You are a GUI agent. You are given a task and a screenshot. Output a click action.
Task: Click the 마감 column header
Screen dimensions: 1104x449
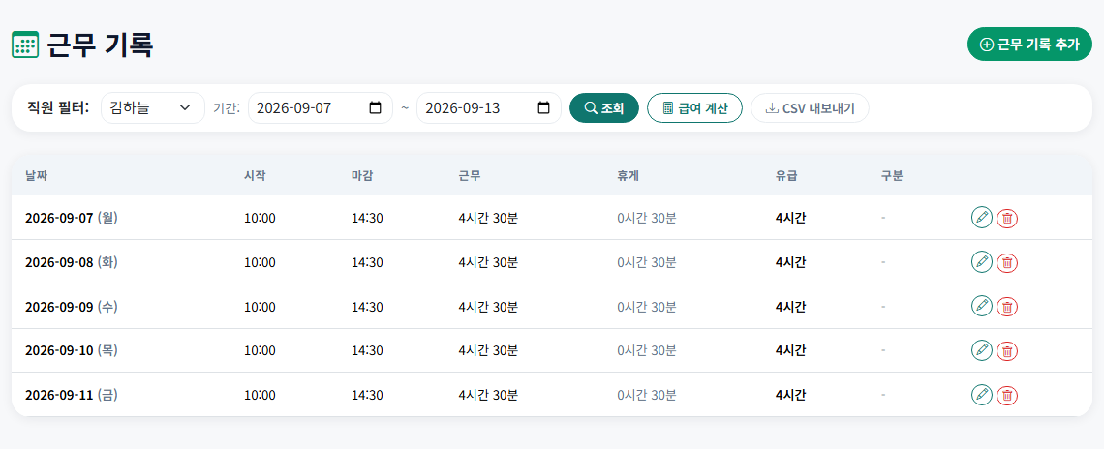(362, 176)
